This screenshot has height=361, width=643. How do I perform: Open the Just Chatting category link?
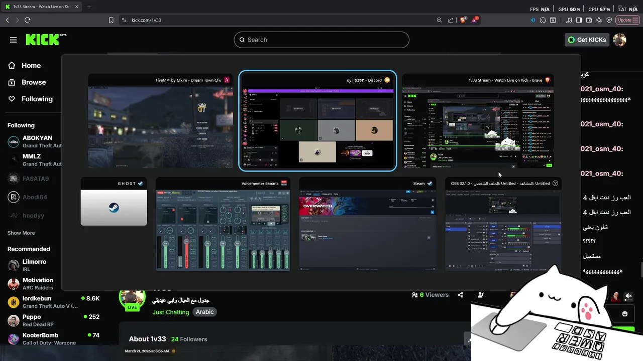171,312
